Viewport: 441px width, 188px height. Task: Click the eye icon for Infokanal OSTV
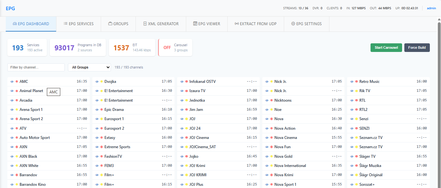point(182,82)
